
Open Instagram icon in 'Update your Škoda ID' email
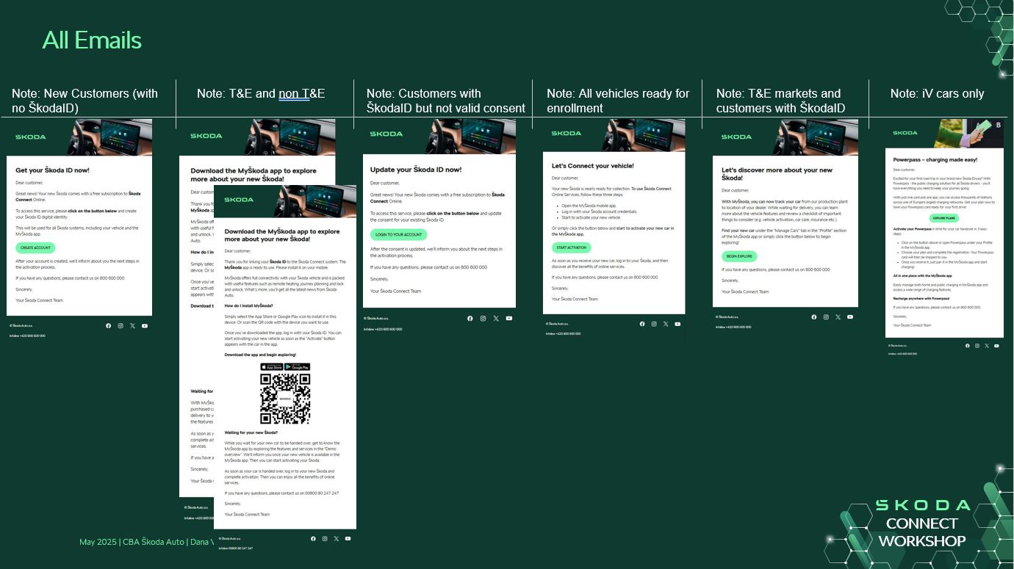[x=483, y=318]
